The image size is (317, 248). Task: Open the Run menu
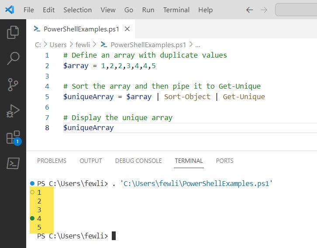click(148, 10)
